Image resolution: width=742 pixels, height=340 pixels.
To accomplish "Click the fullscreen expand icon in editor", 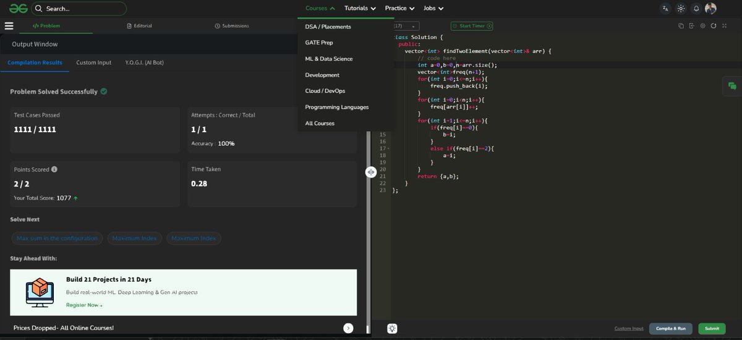I will pos(724,26).
